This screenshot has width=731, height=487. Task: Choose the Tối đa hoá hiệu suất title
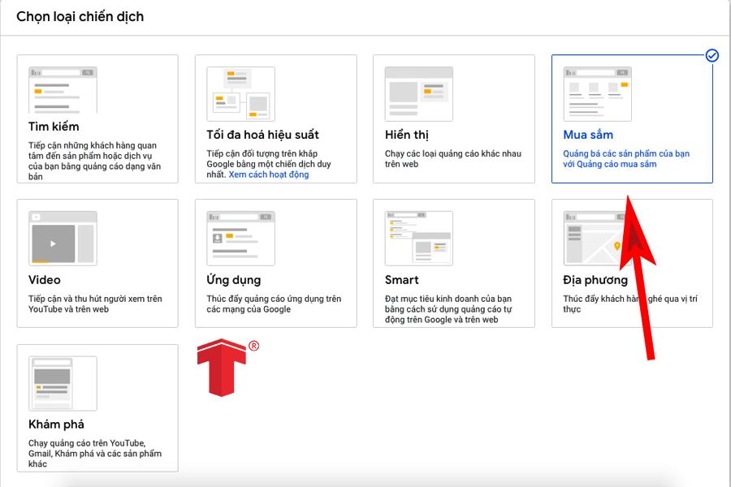tap(262, 135)
